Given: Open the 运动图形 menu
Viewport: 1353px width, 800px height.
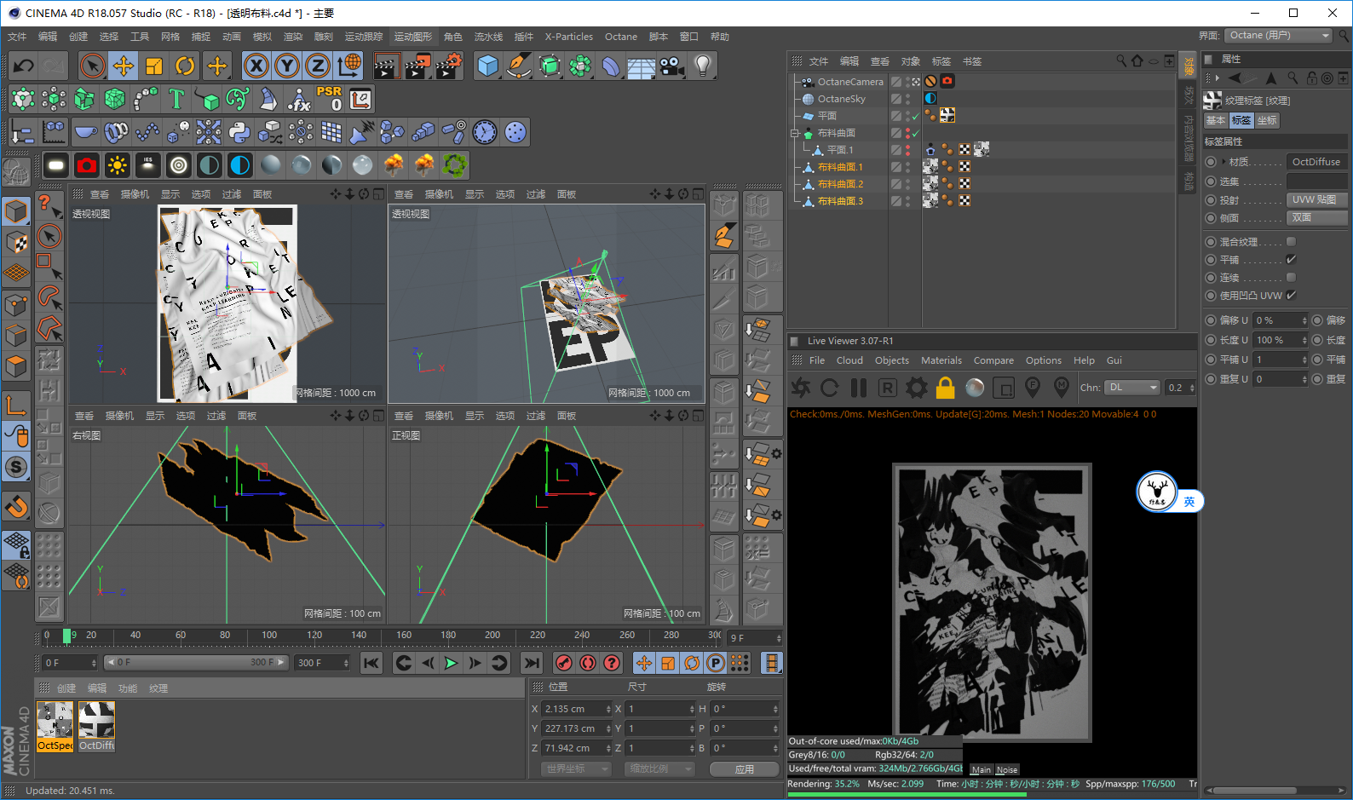Looking at the screenshot, I should click(x=412, y=37).
